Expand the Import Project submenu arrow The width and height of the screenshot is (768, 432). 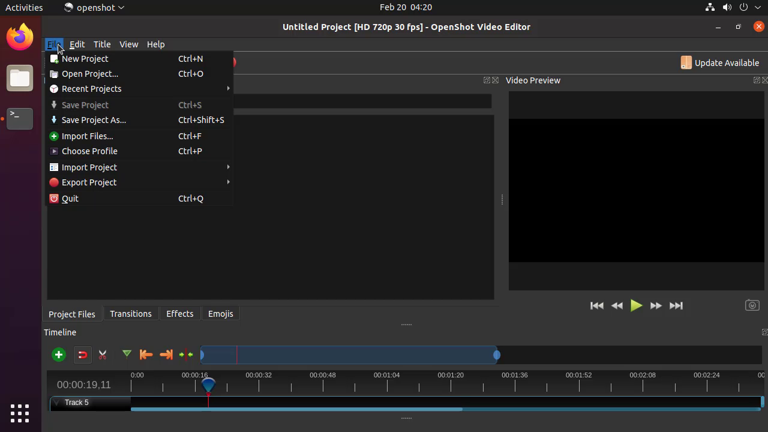228,167
